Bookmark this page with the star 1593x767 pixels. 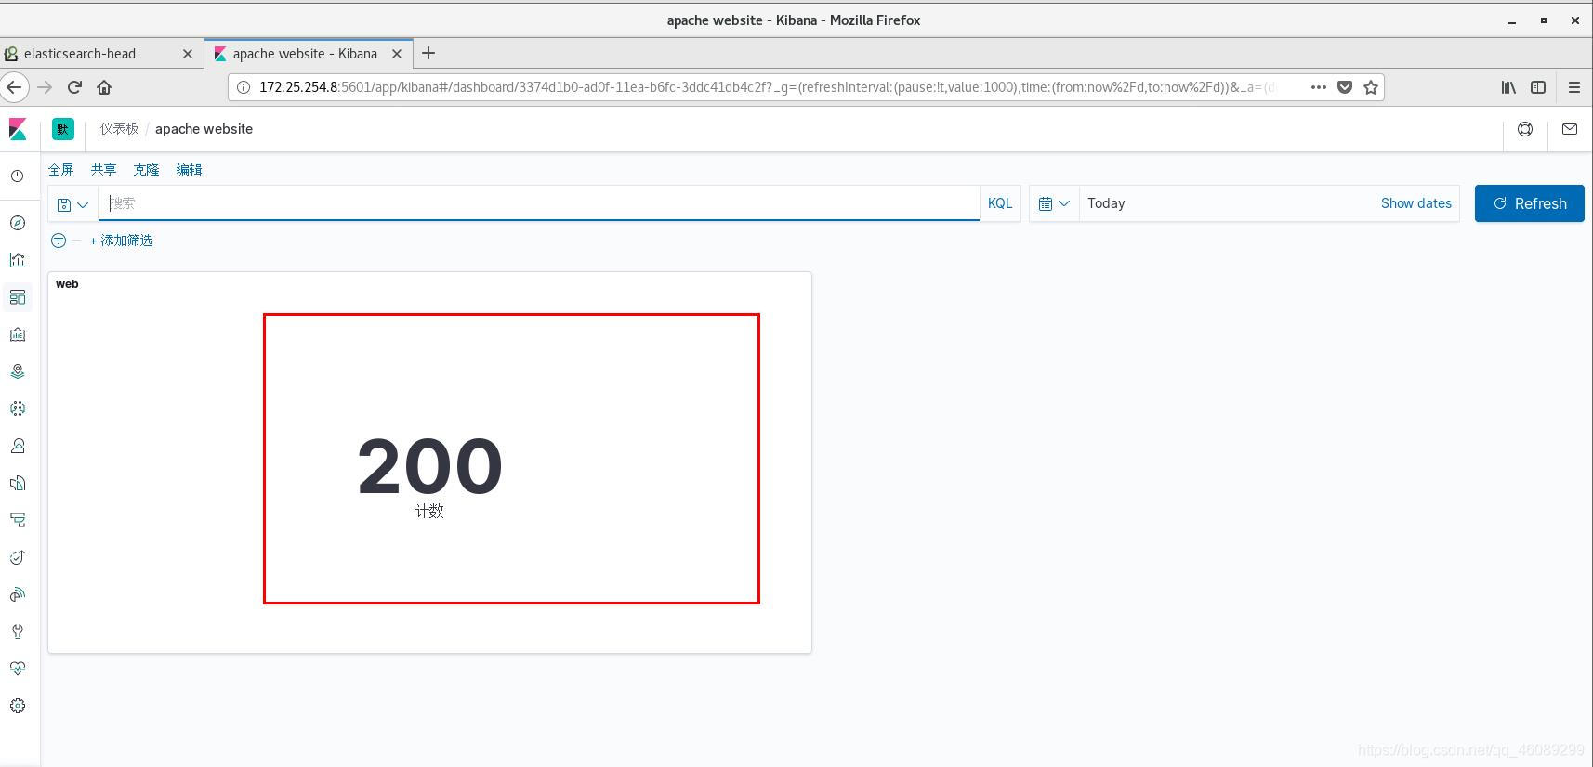[x=1370, y=87]
